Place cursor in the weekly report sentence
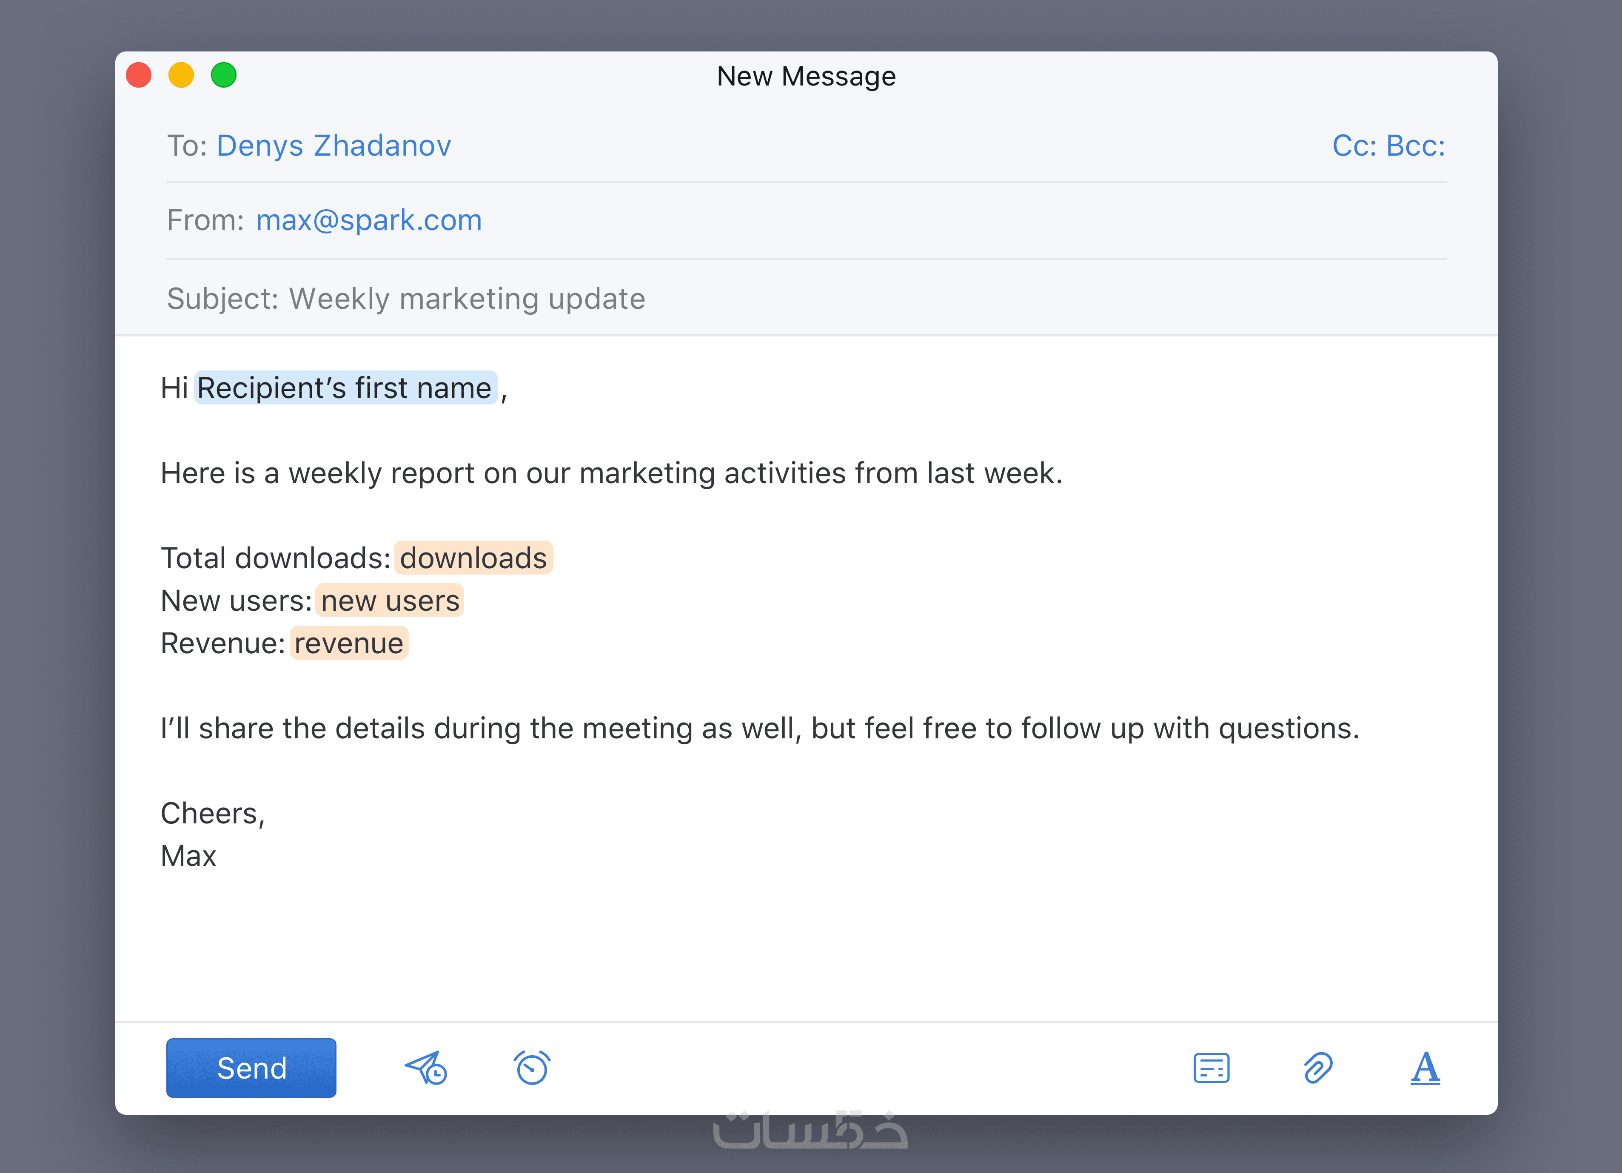This screenshot has width=1622, height=1173. click(x=611, y=473)
